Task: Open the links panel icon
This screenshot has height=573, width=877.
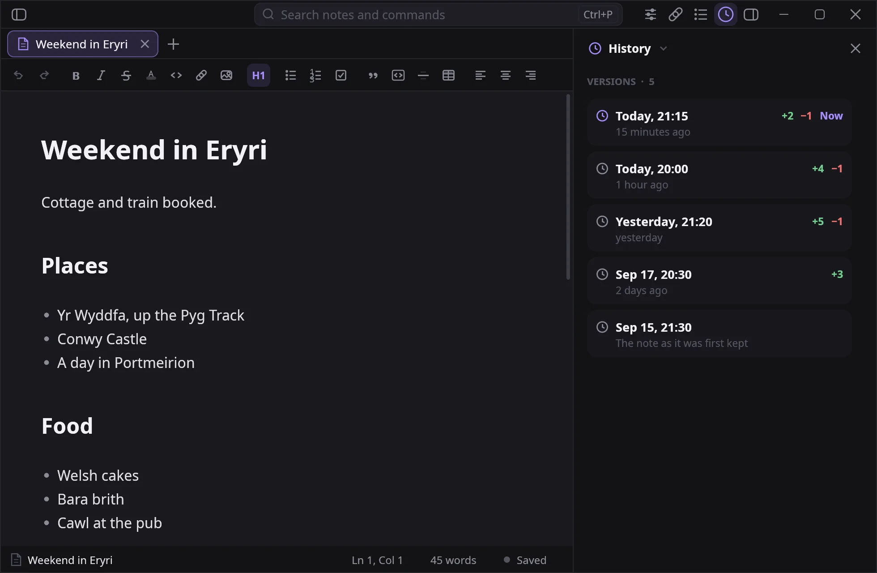Action: [676, 14]
